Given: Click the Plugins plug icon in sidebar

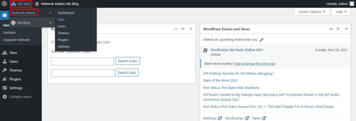Looking at the screenshot, I should [5, 79].
